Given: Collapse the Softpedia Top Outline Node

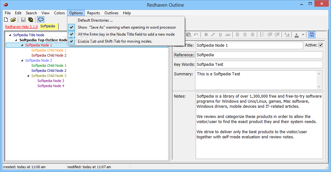Looking at the screenshot, I should (16, 40).
